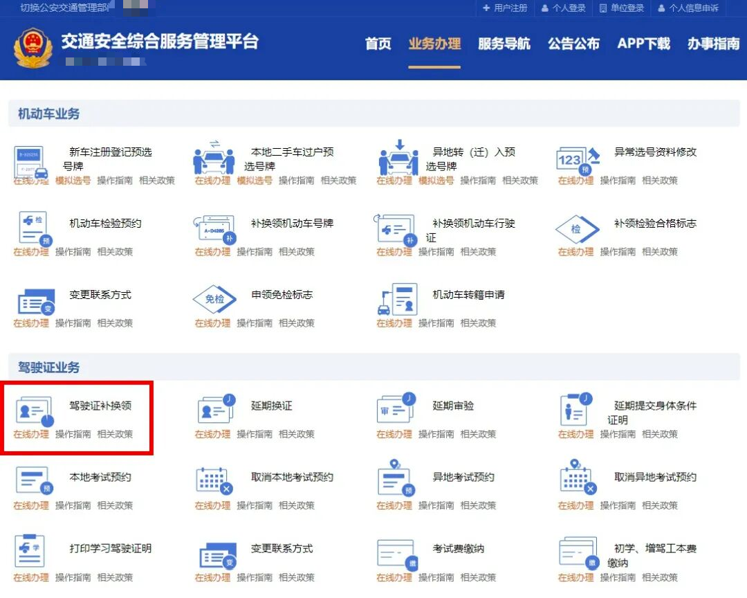This screenshot has width=747, height=598.
Task: Click 在线办理 under 异常选号资料修改
Action: pos(575,180)
